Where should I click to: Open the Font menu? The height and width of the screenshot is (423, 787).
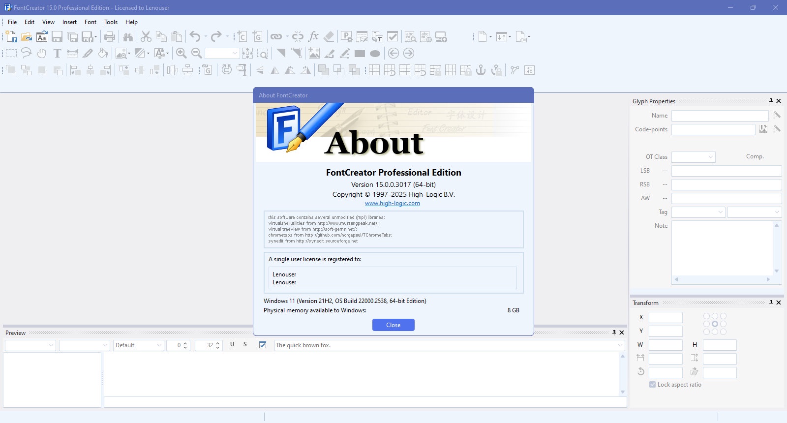pyautogui.click(x=91, y=22)
